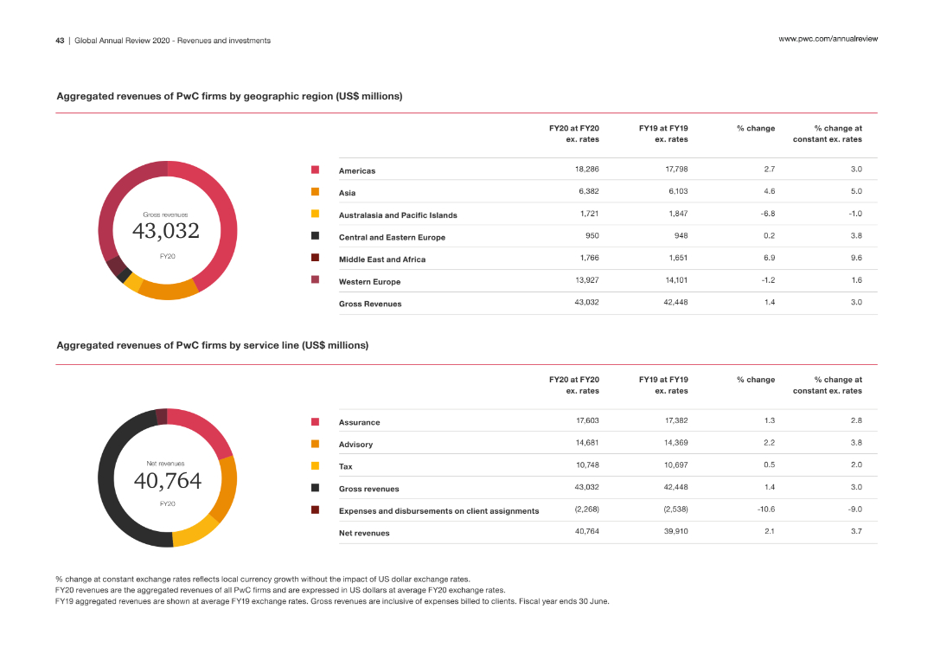Viewport: 934px width, 660px height.
Task: Click the Middle East and Africa value 1,766
Action: tap(589, 258)
